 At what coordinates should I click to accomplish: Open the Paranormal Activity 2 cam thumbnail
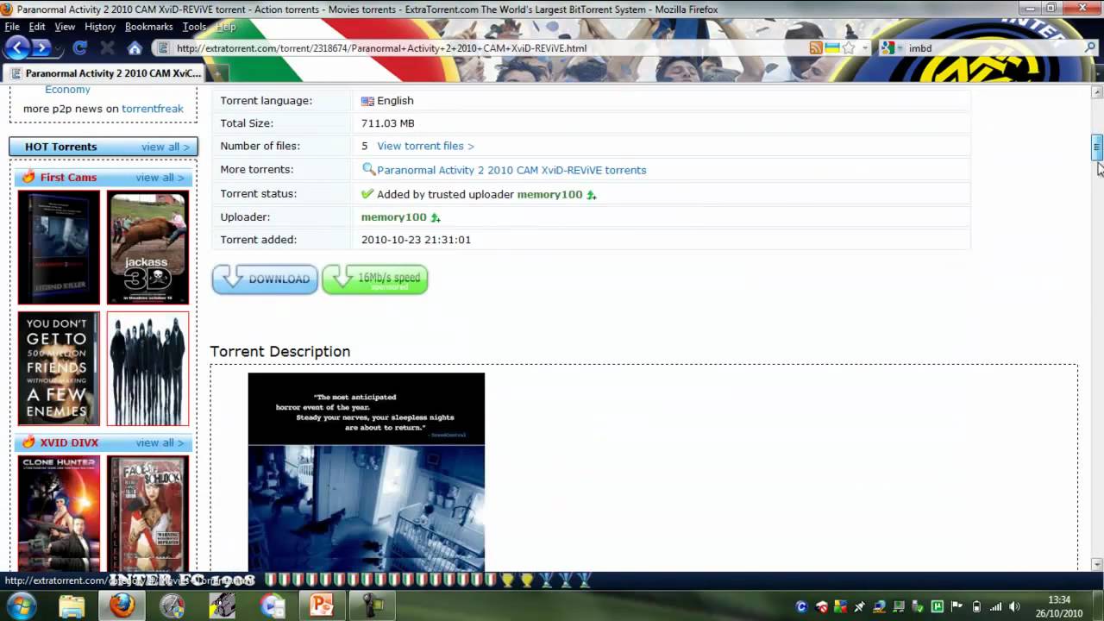[x=59, y=248]
